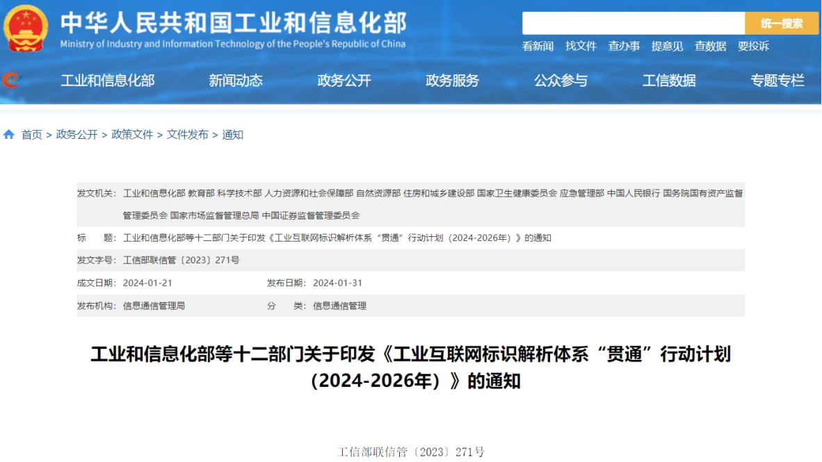Go to 政务公开 in the breadcrumb

[77, 135]
